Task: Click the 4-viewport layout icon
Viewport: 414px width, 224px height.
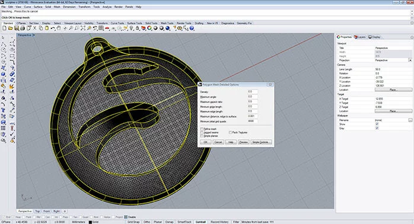Action: pos(101,28)
